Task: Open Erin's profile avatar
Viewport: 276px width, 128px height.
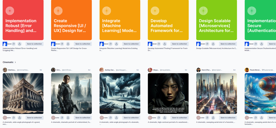Action: (x=53, y=70)
